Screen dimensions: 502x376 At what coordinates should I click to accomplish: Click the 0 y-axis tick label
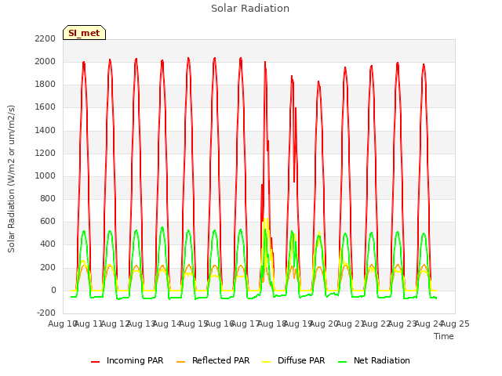coord(53,291)
